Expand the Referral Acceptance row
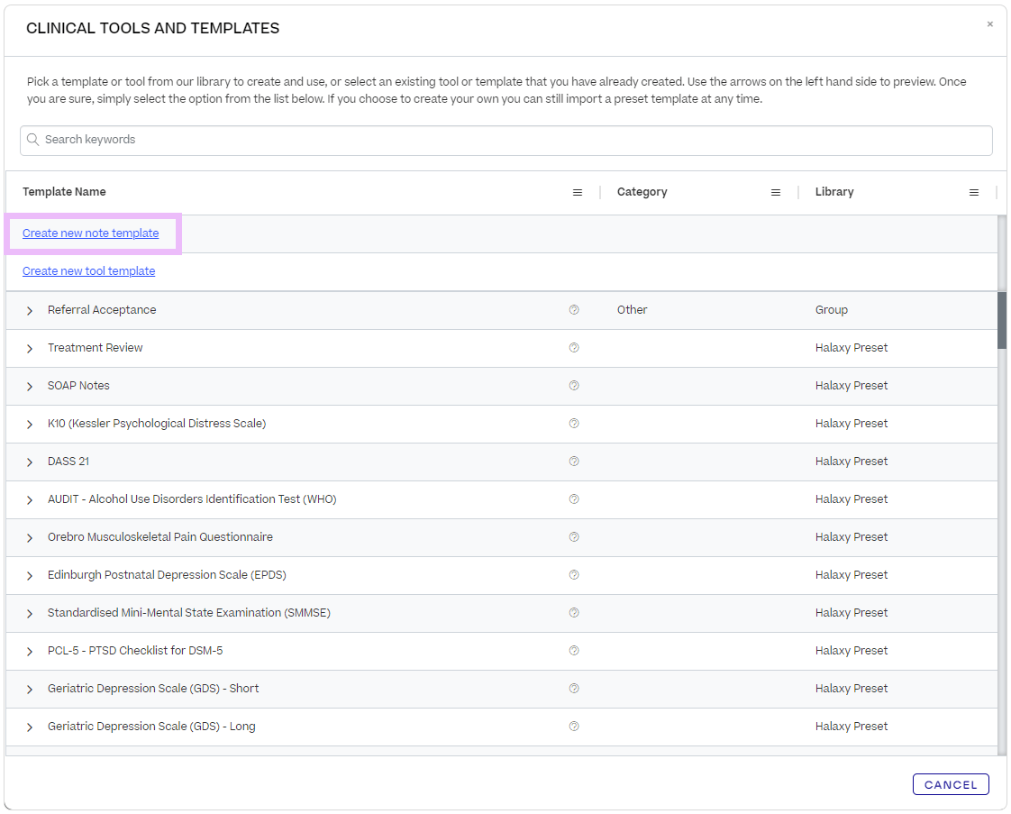 [30, 311]
